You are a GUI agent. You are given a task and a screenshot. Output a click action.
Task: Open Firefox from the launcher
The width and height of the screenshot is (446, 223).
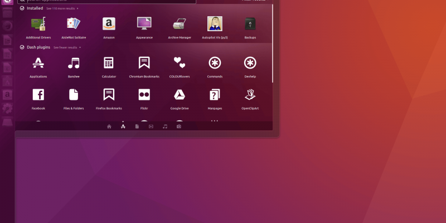point(7,26)
